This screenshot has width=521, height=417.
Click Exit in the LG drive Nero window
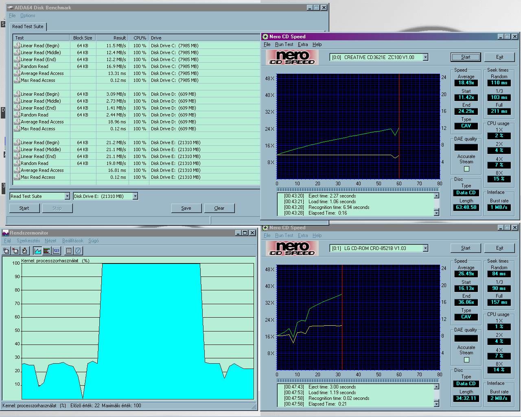pyautogui.click(x=499, y=248)
